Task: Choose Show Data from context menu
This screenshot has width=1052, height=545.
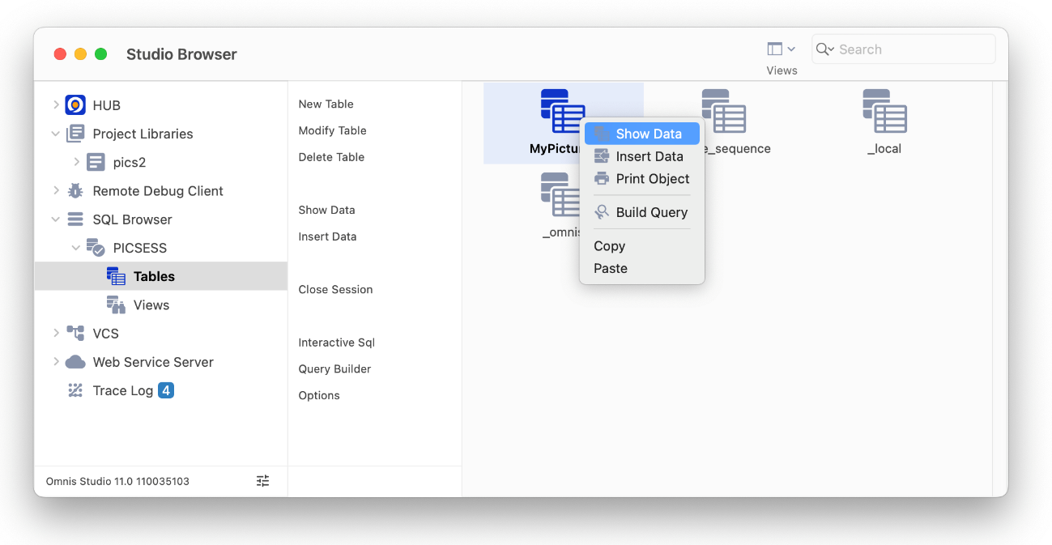Action: point(642,134)
